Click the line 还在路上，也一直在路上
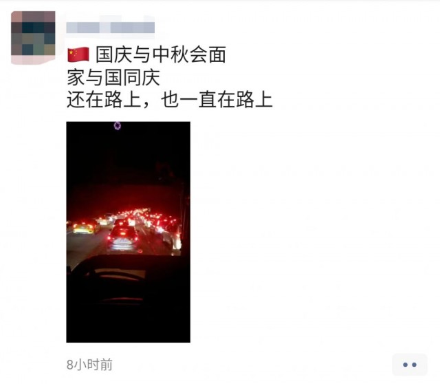Screen dimensions: 440x384 pos(170,100)
